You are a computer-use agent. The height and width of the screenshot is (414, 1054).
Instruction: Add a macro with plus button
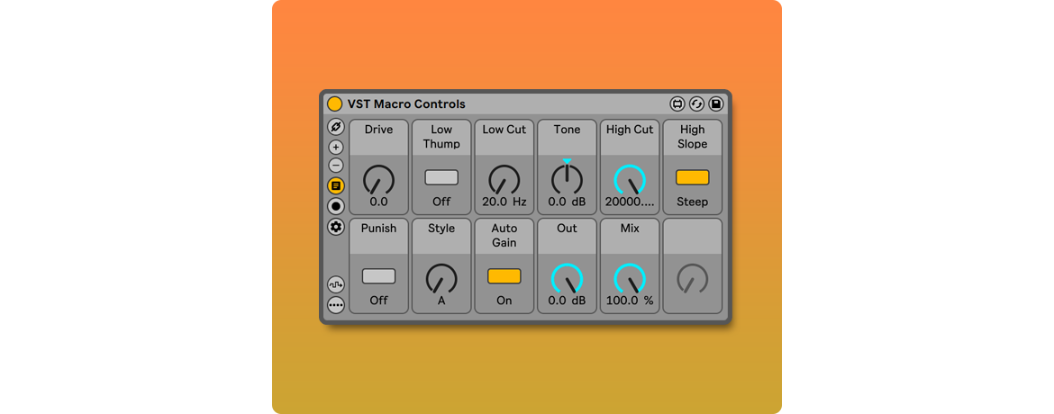pyautogui.click(x=336, y=148)
